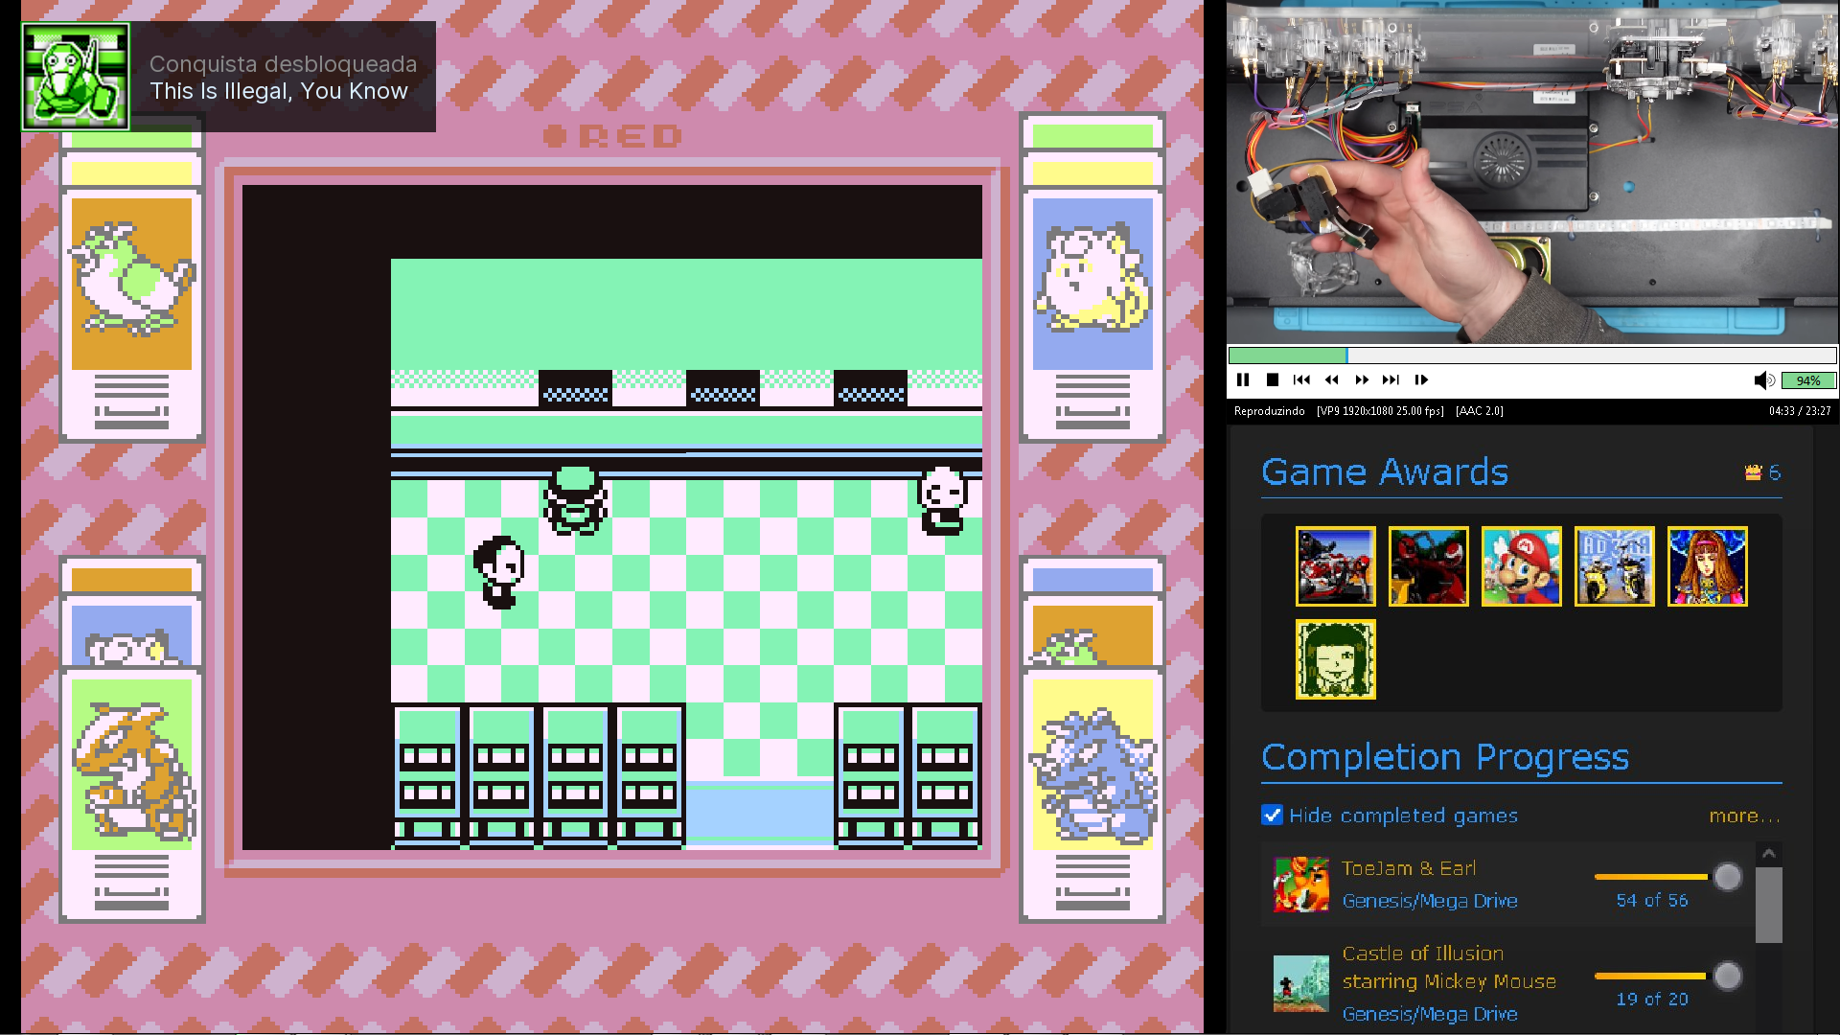Expand completion list via more... link

(1743, 816)
